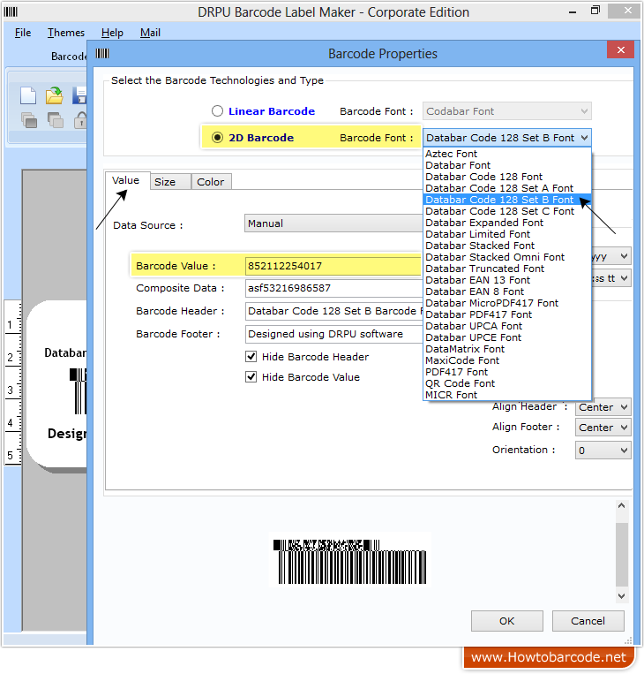The height and width of the screenshot is (674, 644).
Task: Click the preview scrollbar up arrow
Action: point(621,506)
